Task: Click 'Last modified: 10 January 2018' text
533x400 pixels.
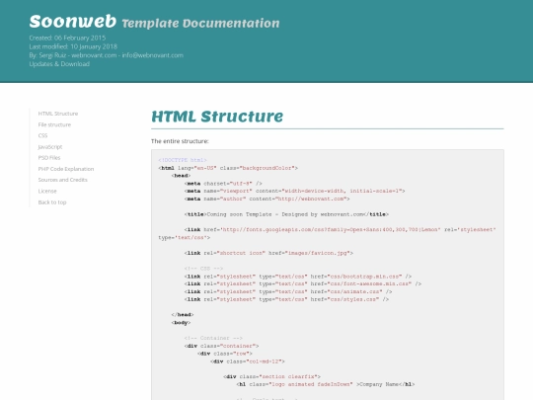Action: click(x=73, y=46)
